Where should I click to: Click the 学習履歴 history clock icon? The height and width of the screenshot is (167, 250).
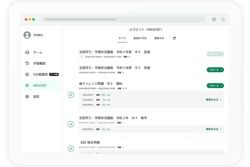pos(27,63)
